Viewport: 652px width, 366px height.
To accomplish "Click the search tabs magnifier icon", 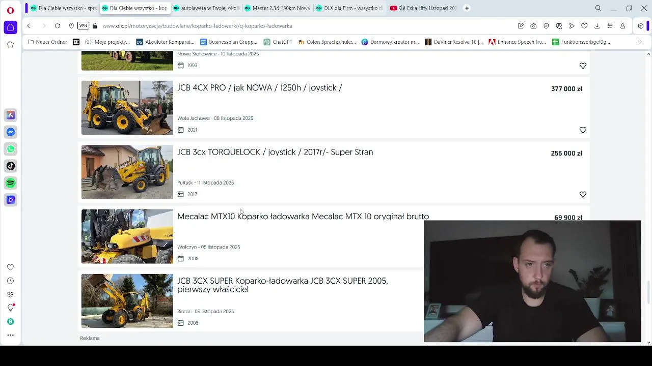I will pyautogui.click(x=598, y=8).
